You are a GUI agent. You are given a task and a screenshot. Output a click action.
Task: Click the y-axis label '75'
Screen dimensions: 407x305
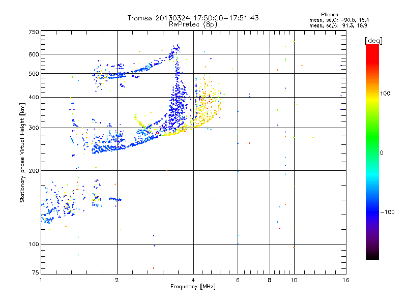(x=36, y=272)
